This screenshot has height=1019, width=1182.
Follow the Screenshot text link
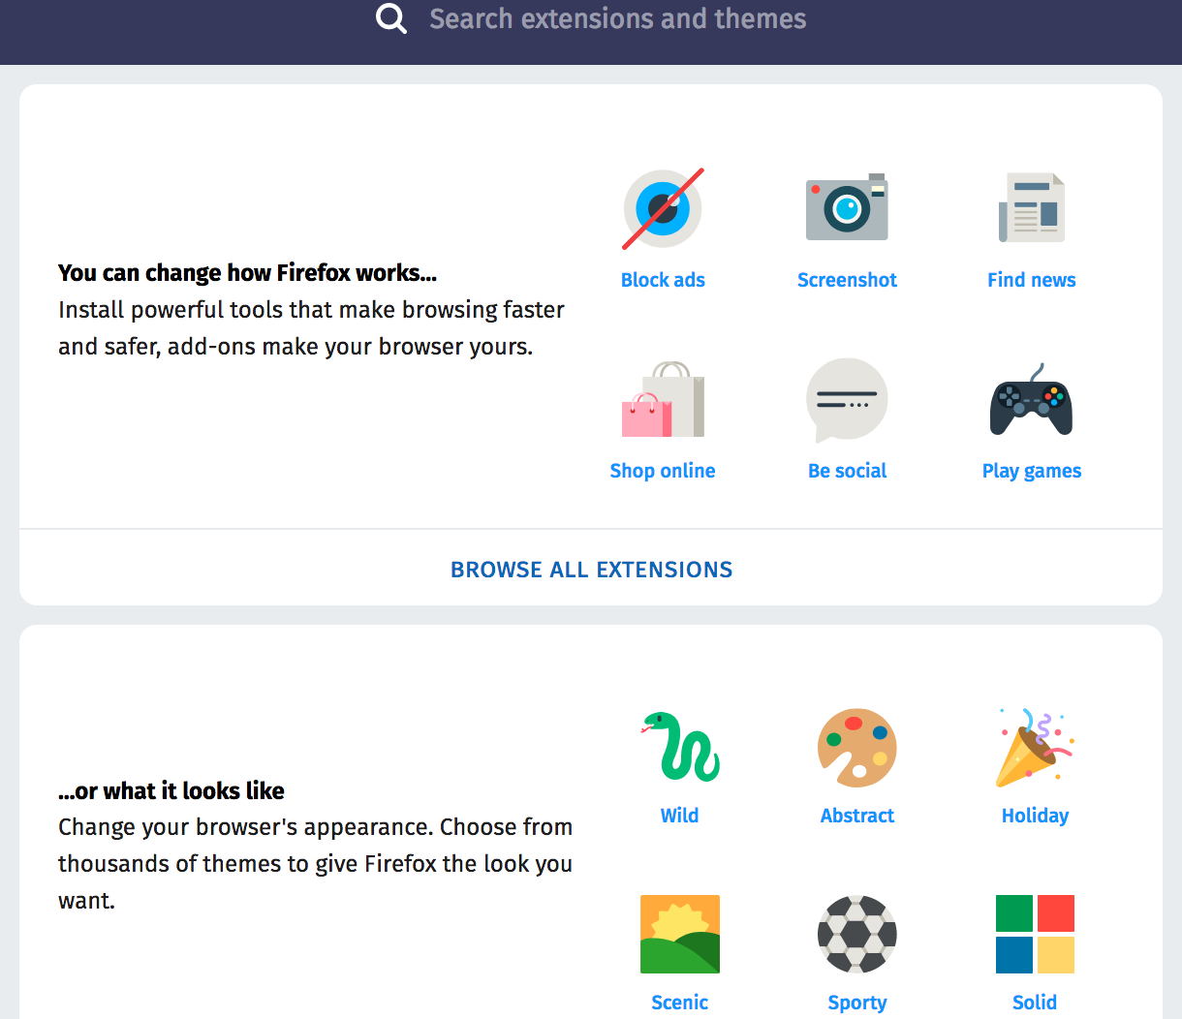[x=848, y=280]
